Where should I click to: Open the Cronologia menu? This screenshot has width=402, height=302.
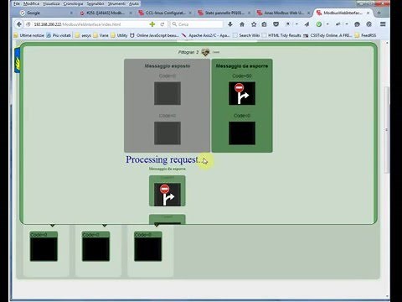(x=73, y=3)
